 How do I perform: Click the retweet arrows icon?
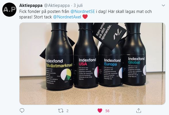(61, 111)
